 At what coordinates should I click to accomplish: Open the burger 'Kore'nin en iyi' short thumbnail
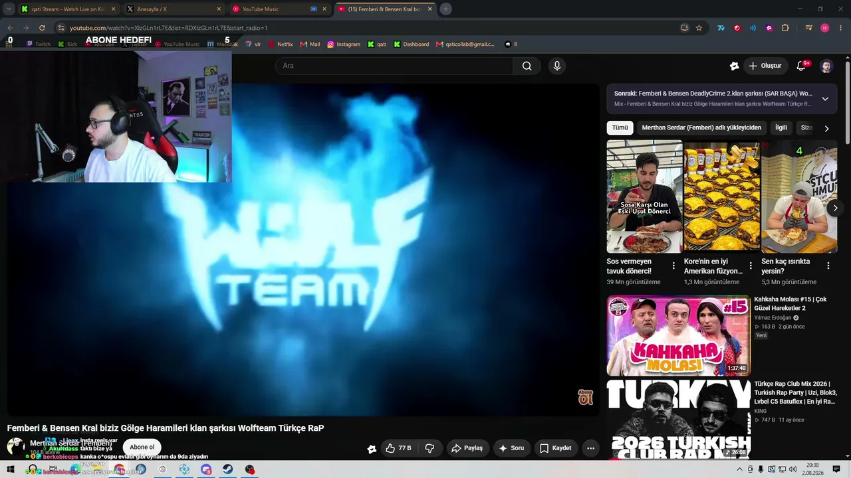point(721,197)
